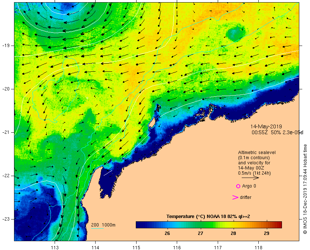Click the IMOS copyright timestamp text
The image size is (310, 250).
tap(305, 189)
